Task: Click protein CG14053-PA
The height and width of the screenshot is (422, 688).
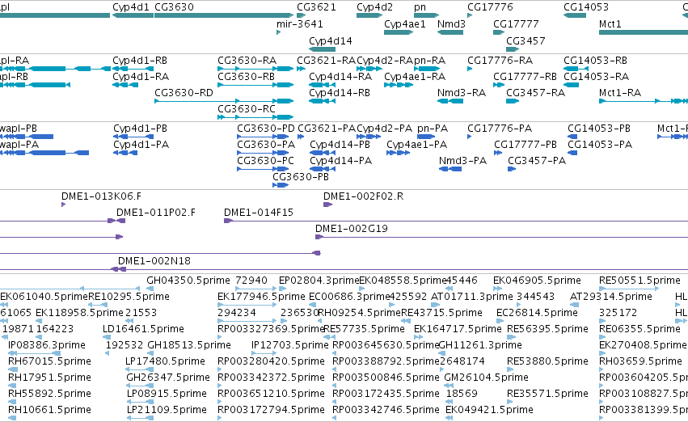Action: (600, 145)
